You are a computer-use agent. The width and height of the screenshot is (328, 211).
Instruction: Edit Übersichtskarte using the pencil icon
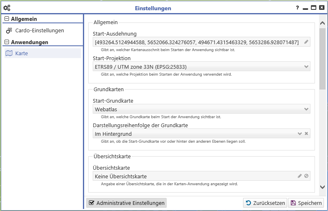point(300,176)
